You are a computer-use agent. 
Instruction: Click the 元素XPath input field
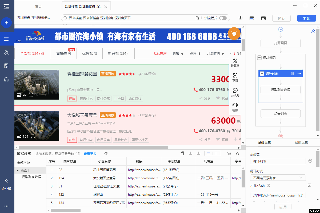pos(278,195)
